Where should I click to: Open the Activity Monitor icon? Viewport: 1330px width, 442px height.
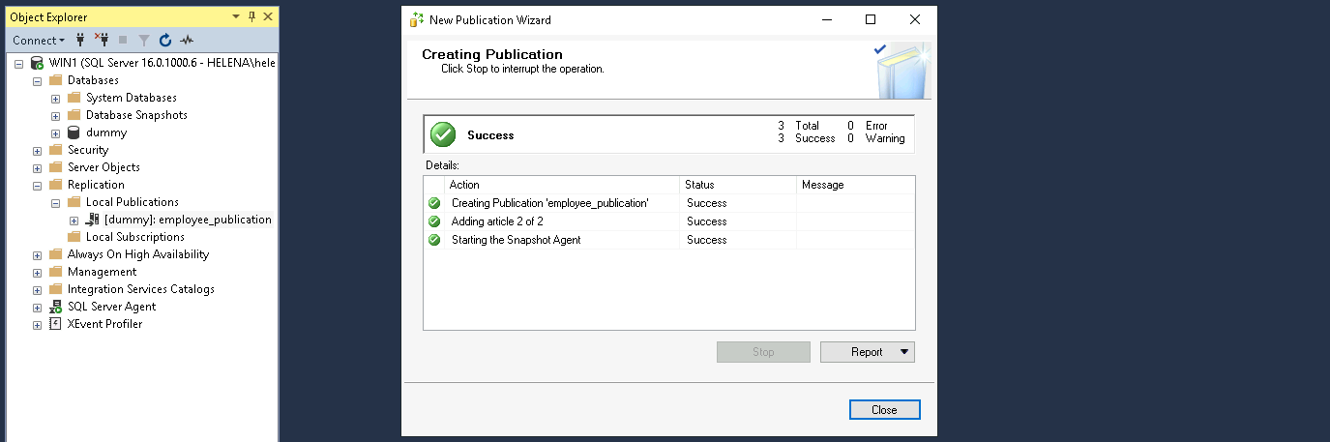(187, 40)
